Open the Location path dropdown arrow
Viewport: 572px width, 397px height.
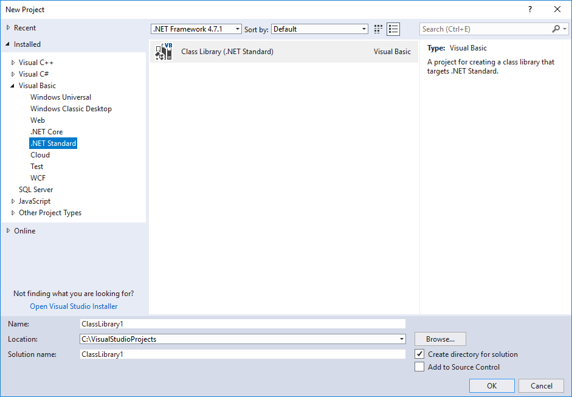click(401, 339)
